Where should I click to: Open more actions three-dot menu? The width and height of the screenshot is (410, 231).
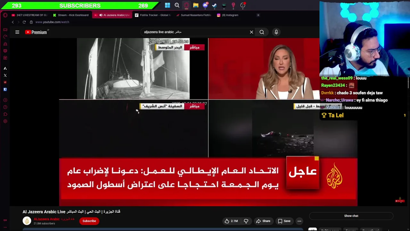(299, 221)
